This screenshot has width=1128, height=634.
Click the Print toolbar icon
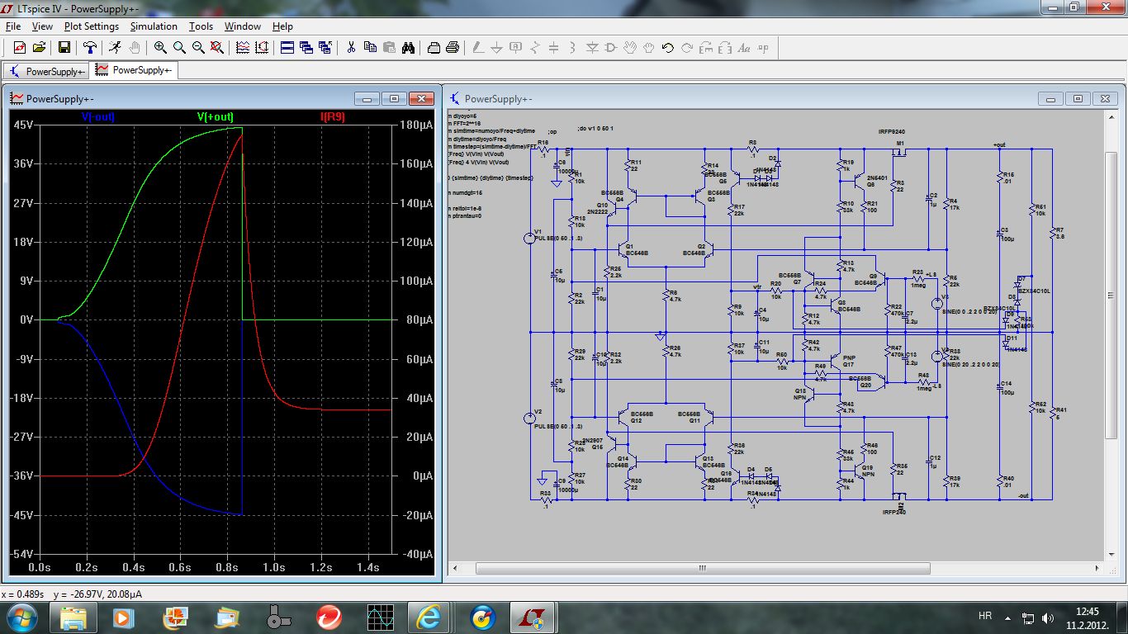pyautogui.click(x=453, y=48)
